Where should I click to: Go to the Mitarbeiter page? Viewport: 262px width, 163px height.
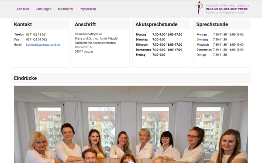click(x=65, y=9)
